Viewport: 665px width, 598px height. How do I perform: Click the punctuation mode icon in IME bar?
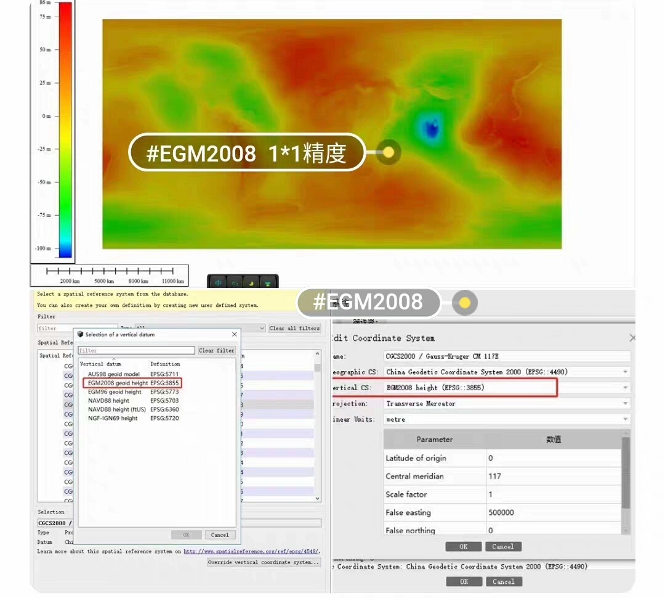235,283
